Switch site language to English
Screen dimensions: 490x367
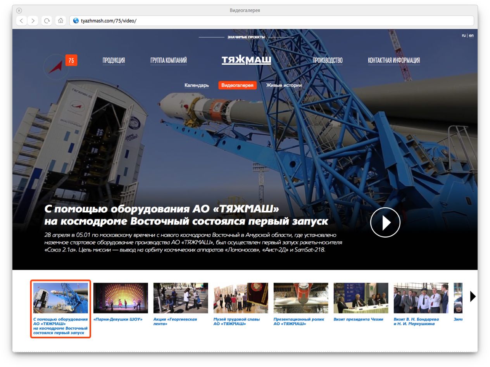click(x=471, y=36)
